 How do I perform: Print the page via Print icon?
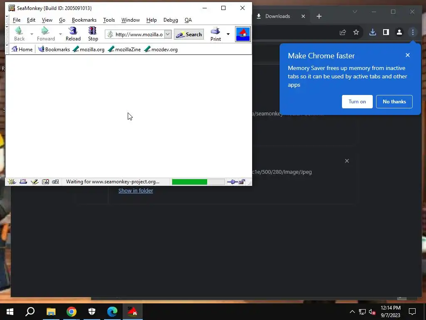215,34
